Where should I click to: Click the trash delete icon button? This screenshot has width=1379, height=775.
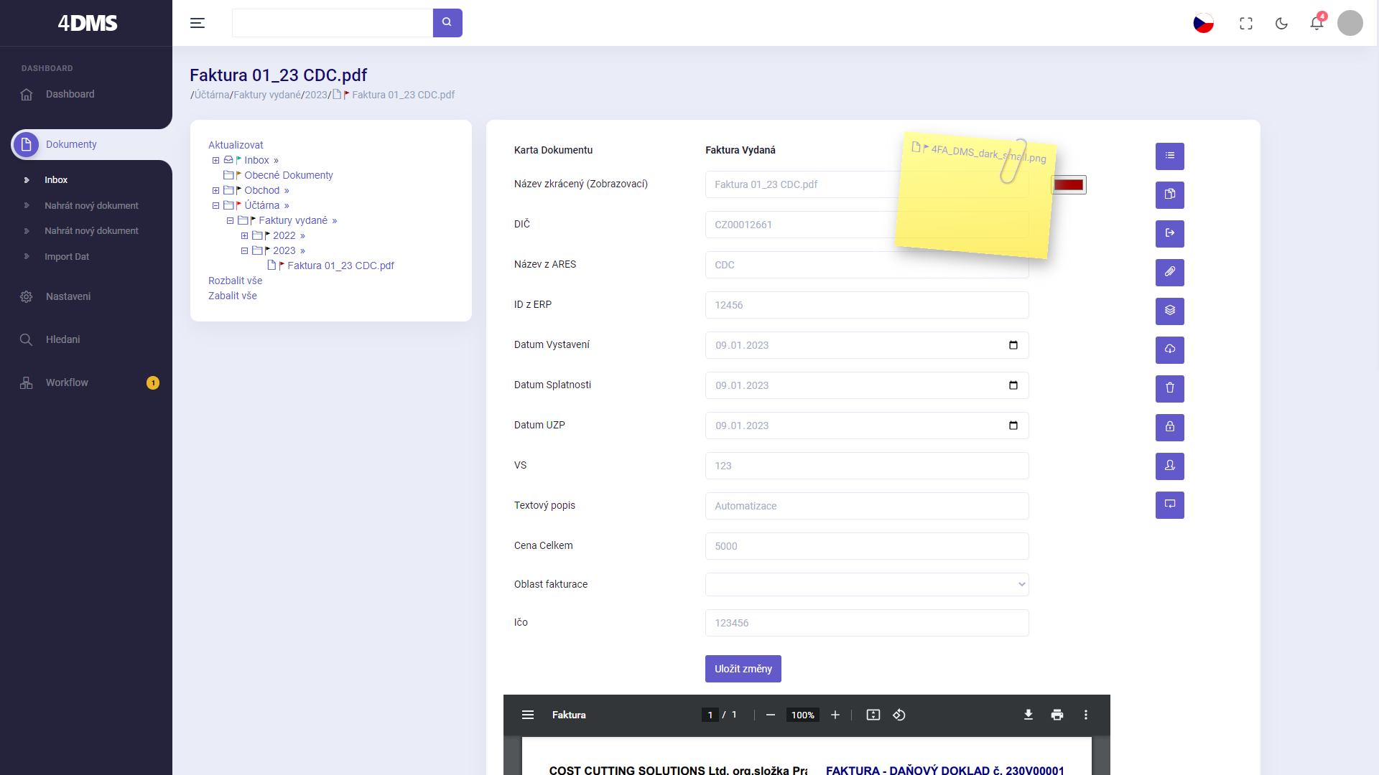click(1169, 389)
